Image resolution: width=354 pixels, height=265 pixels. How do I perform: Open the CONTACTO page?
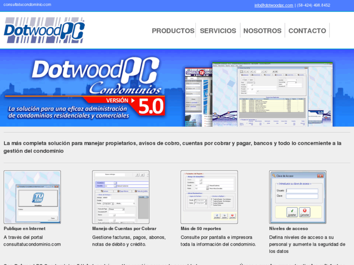click(307, 31)
